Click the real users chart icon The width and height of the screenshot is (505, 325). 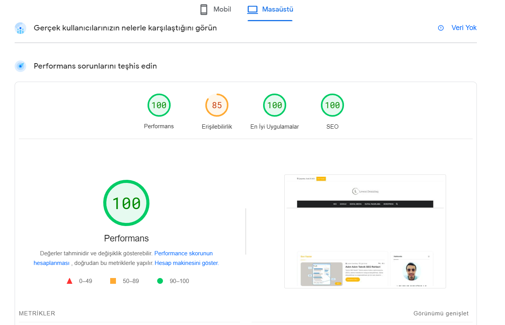click(x=20, y=28)
